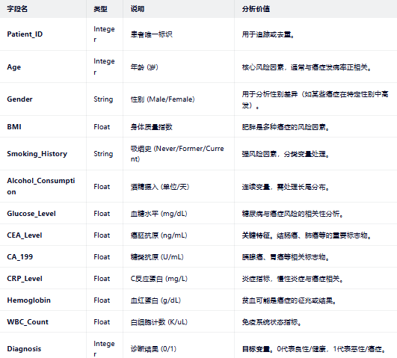Select the Patient_ID field name
The image size is (397, 358).
pyautogui.click(x=25, y=34)
